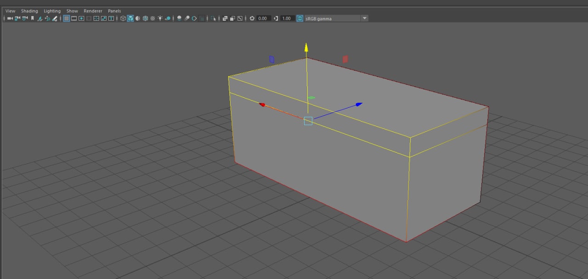Screen dimensions: 588x279
Task: Open the Renderer menu
Action: click(x=93, y=11)
